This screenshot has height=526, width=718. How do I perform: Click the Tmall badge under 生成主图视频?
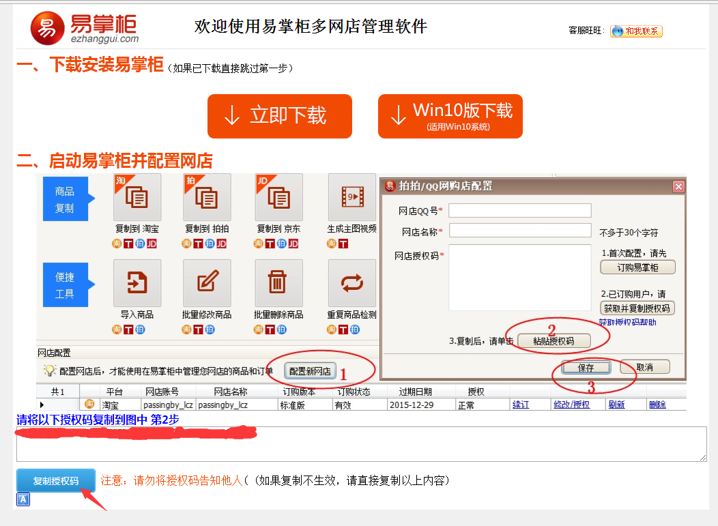[x=343, y=244]
